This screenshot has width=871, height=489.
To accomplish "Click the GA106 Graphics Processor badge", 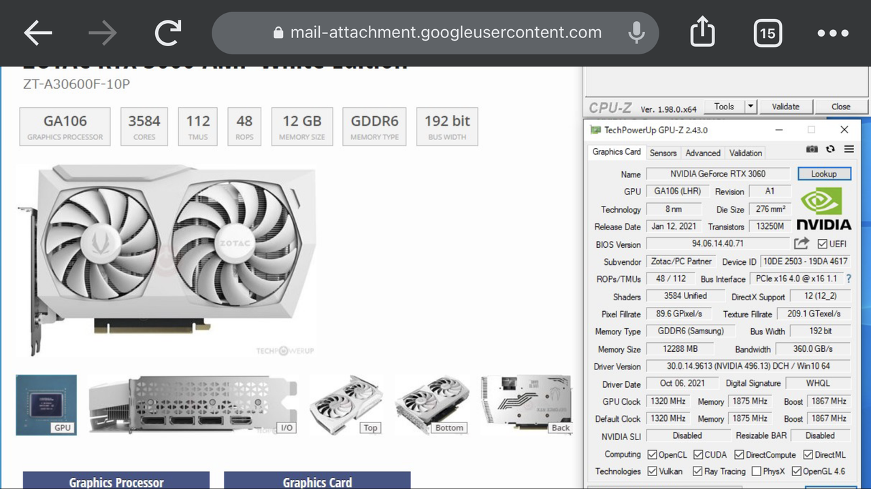I will click(65, 126).
